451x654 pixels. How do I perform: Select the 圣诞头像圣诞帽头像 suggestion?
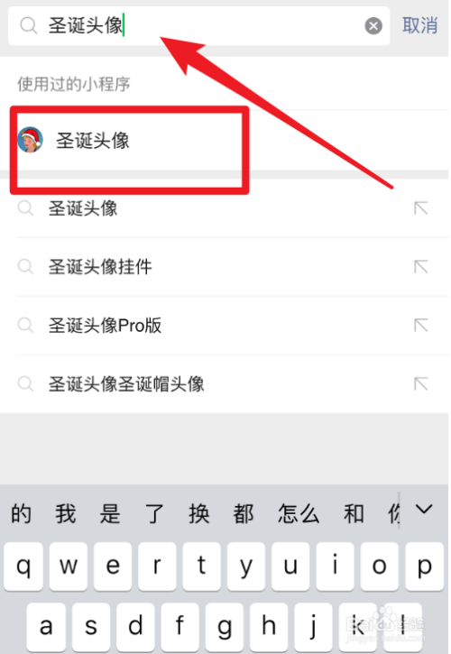[225, 384]
